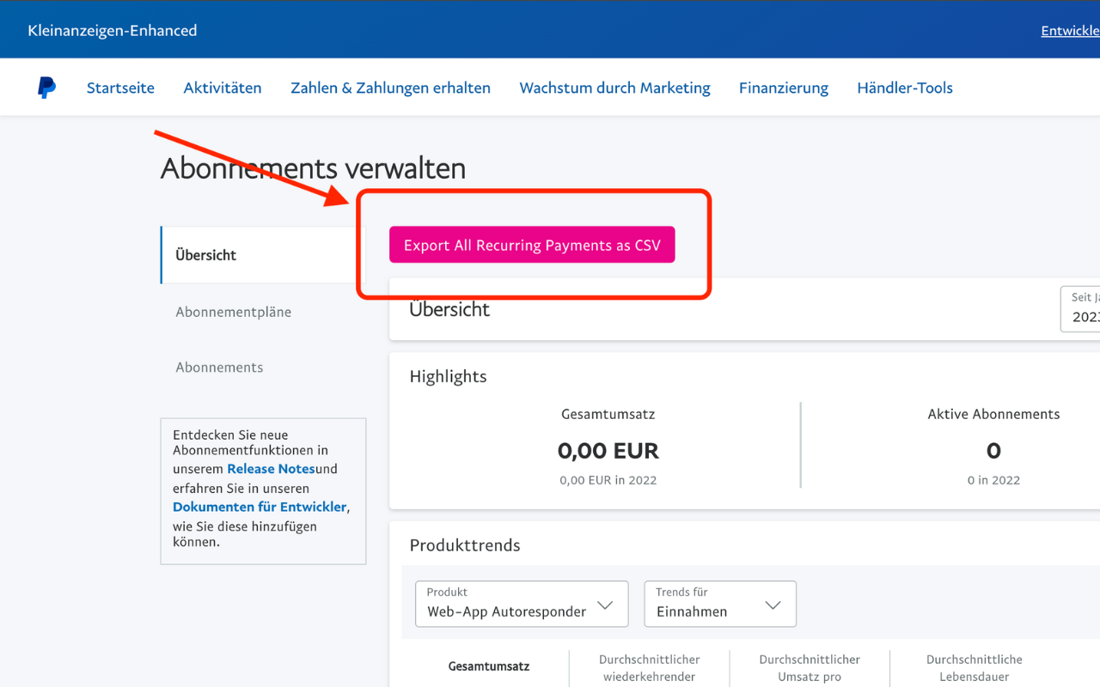This screenshot has width=1100, height=687.
Task: Open the Abonnements section
Action: click(x=219, y=367)
